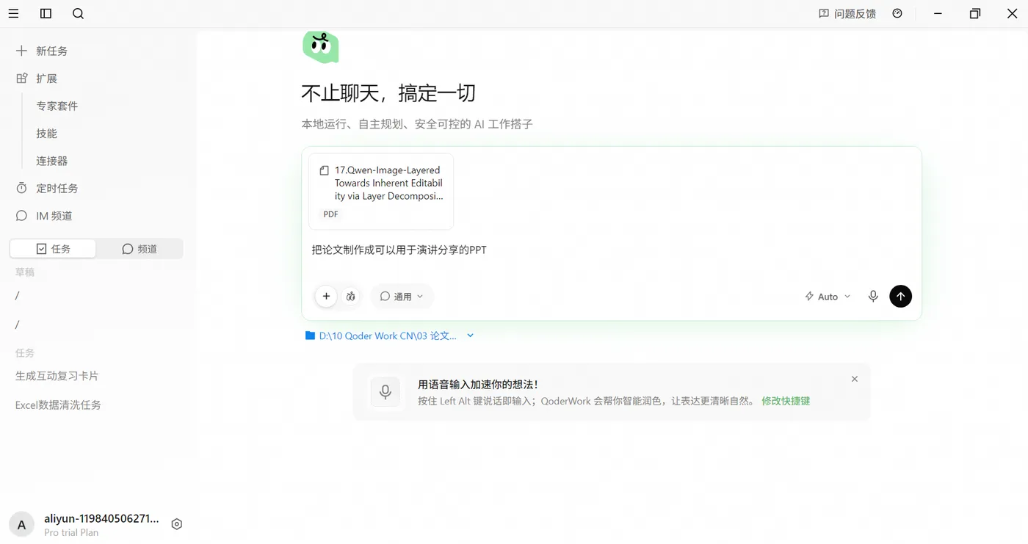Open the search magnifier icon

(x=79, y=13)
